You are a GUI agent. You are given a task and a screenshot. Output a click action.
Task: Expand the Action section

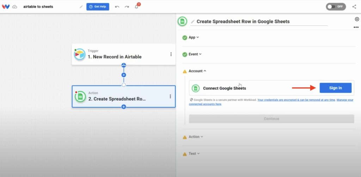tap(196, 137)
